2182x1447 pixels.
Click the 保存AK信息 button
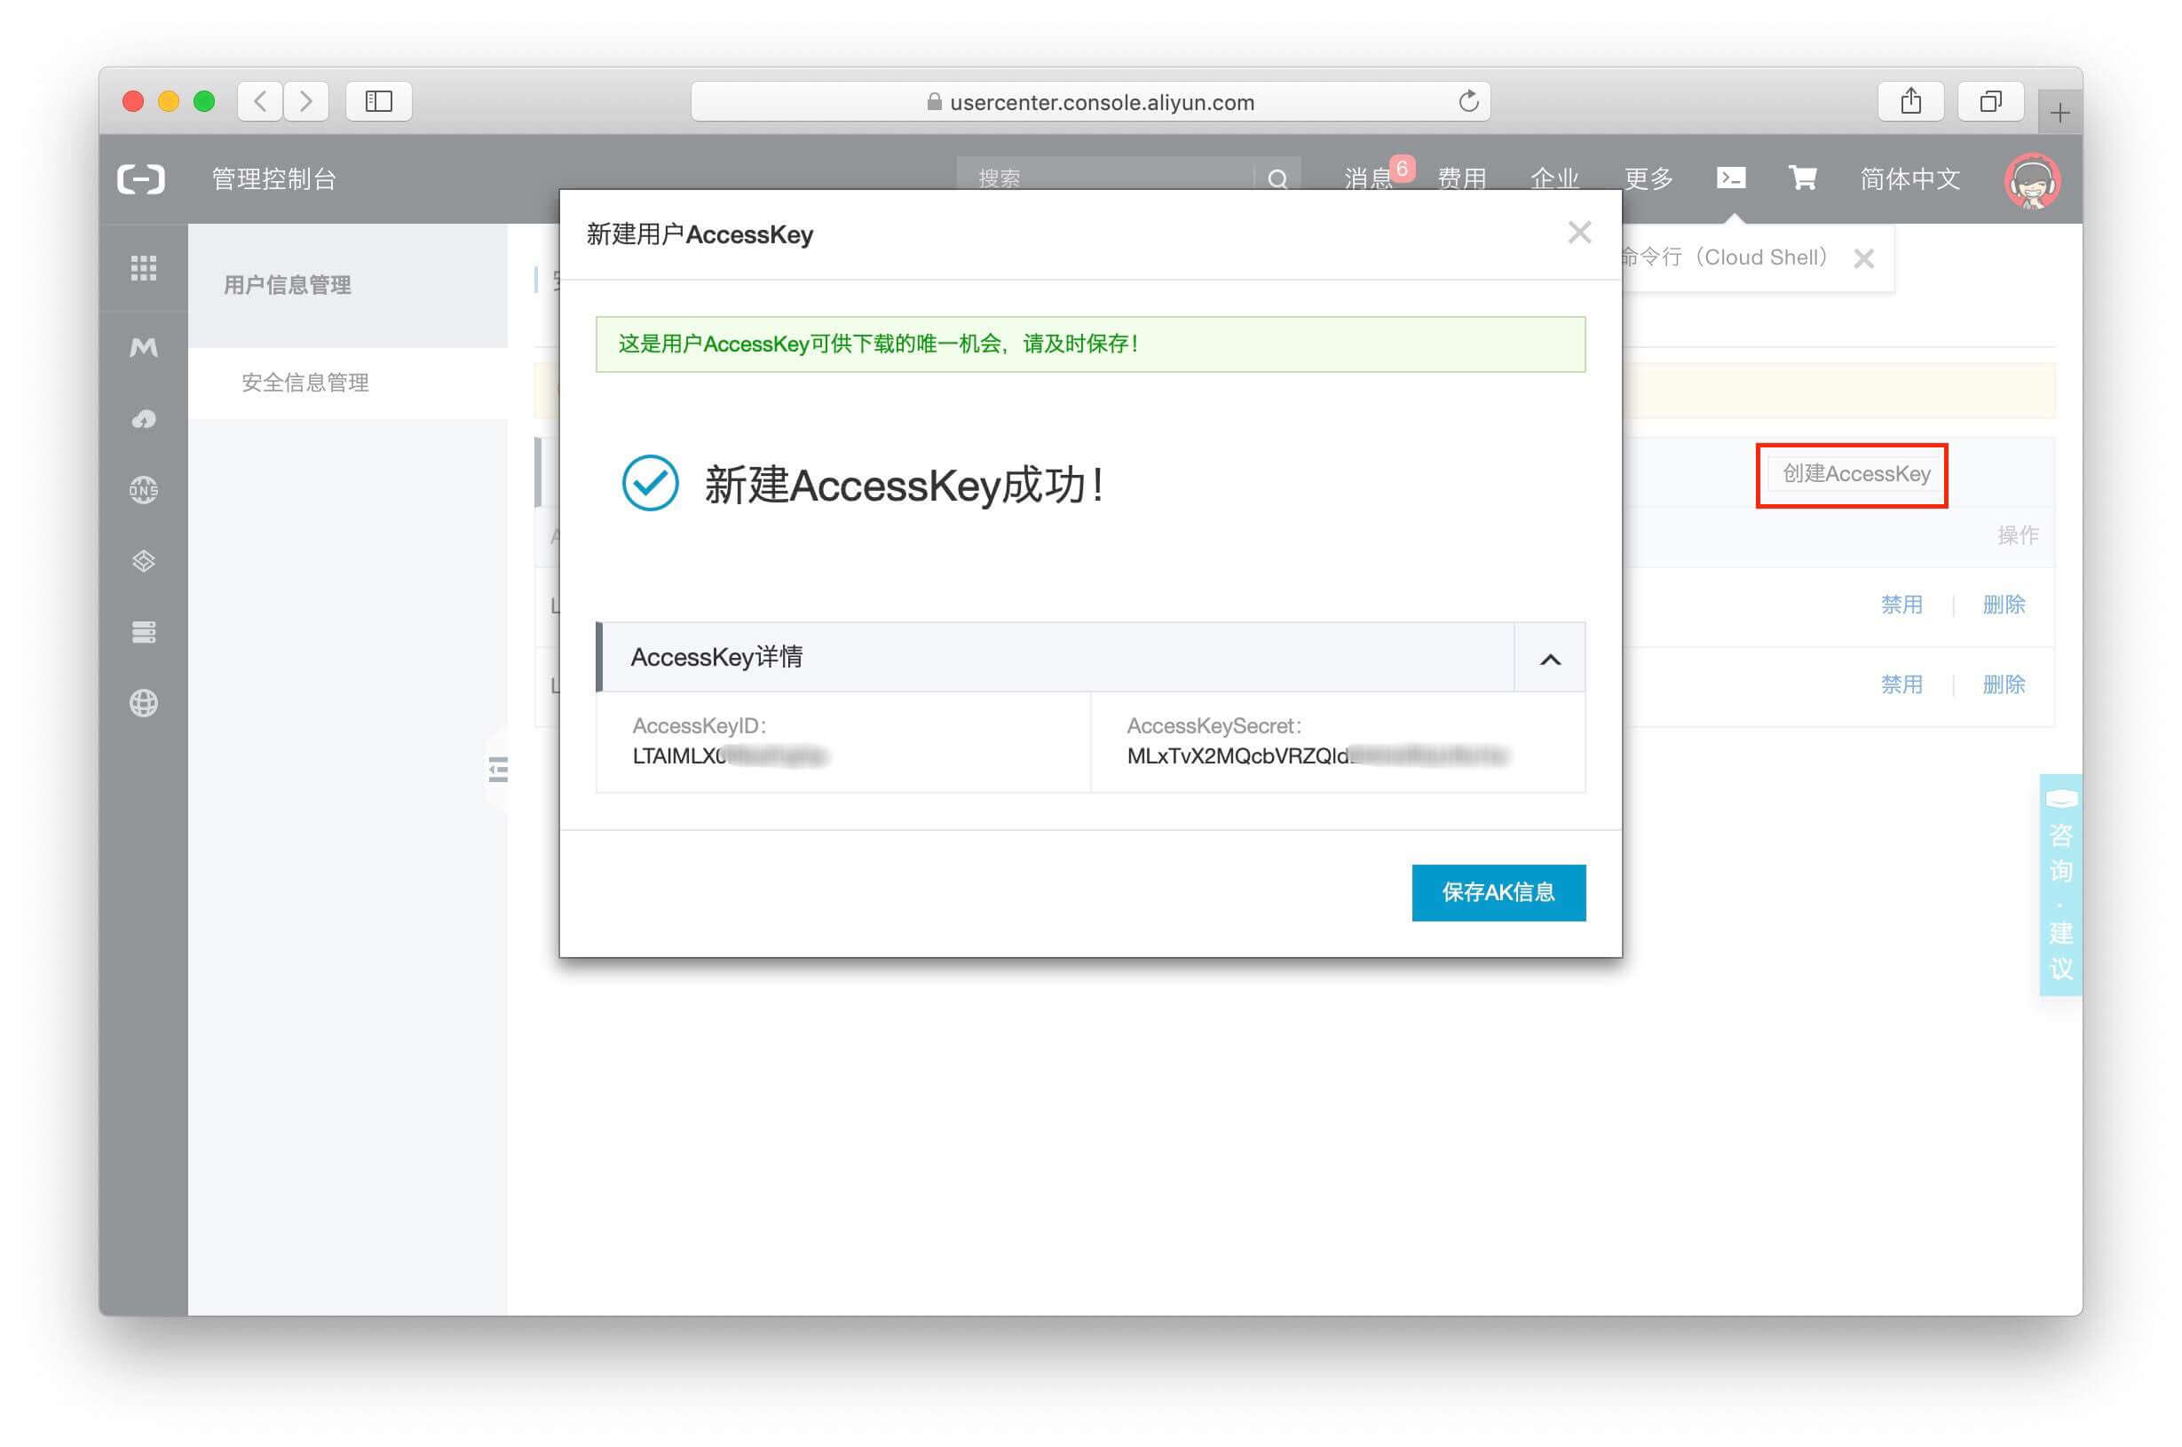(1498, 892)
